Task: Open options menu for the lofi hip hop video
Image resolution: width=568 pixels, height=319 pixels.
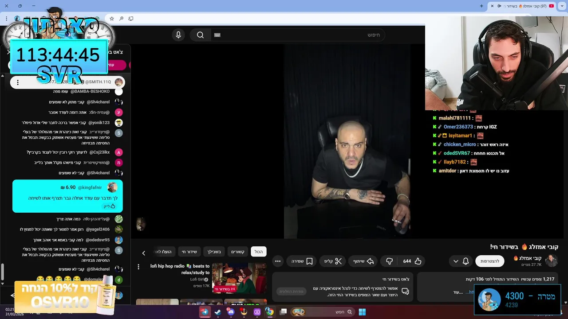Action: tap(138, 267)
